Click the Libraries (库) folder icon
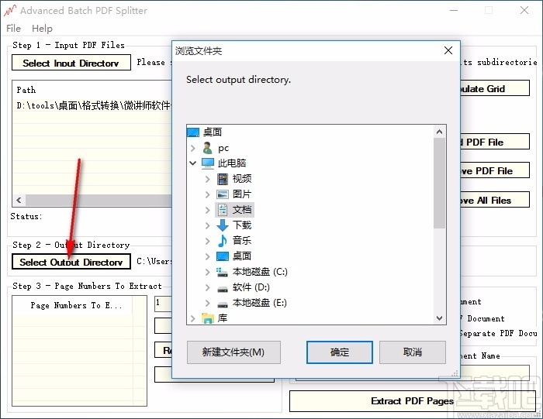Viewport: 543px width, 419px height. tap(208, 318)
